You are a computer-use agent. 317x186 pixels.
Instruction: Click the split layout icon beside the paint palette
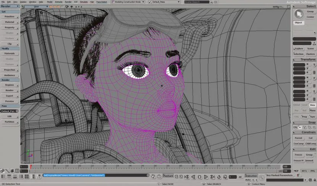tap(17, 171)
